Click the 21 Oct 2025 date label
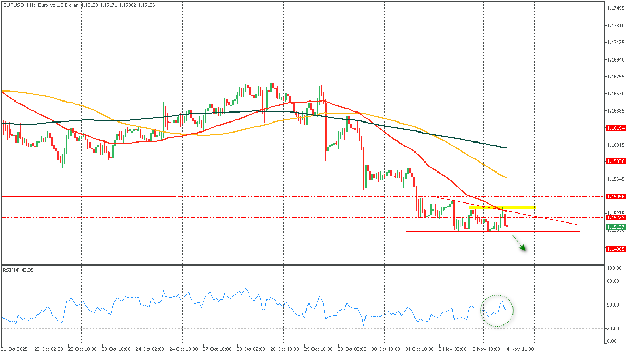The image size is (632, 355). [x=14, y=349]
